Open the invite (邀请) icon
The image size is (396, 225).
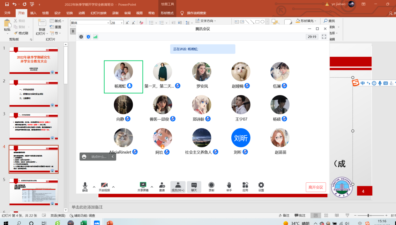pyautogui.click(x=162, y=185)
